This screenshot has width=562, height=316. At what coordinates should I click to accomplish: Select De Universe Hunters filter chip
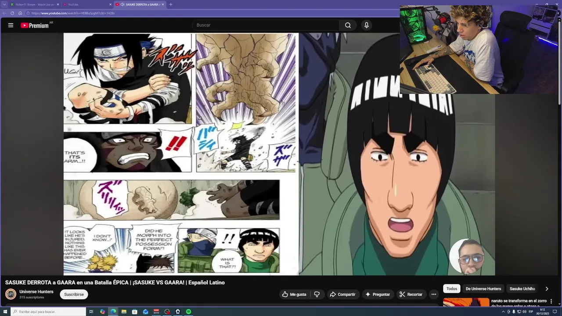[483, 289]
